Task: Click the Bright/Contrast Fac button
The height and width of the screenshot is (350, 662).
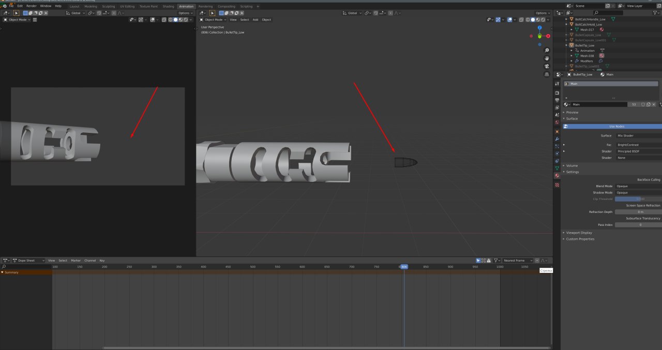Action: click(638, 145)
